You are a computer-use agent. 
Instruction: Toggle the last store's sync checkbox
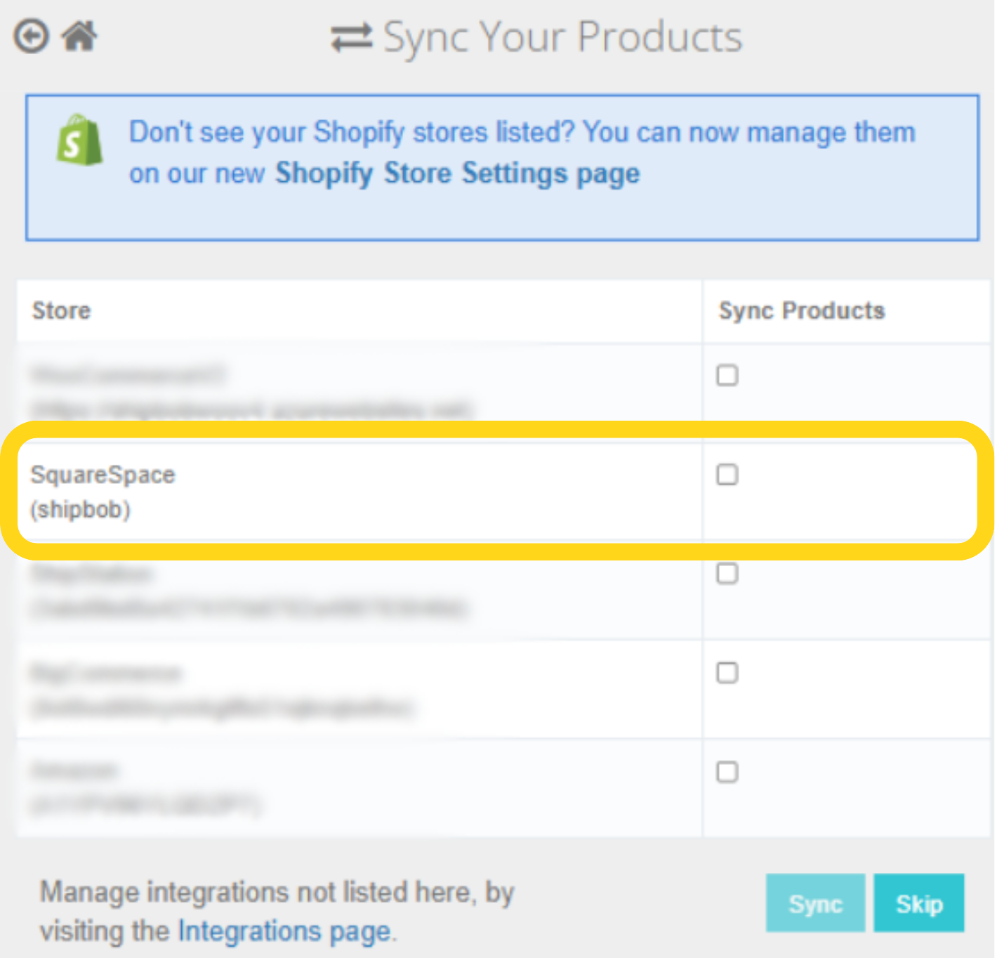[x=727, y=772]
